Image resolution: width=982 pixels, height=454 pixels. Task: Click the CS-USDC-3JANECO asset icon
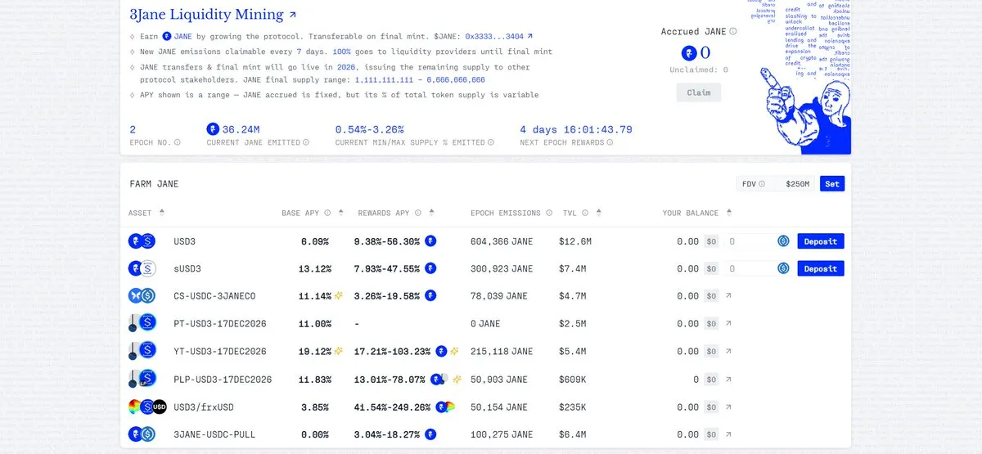[x=142, y=296]
